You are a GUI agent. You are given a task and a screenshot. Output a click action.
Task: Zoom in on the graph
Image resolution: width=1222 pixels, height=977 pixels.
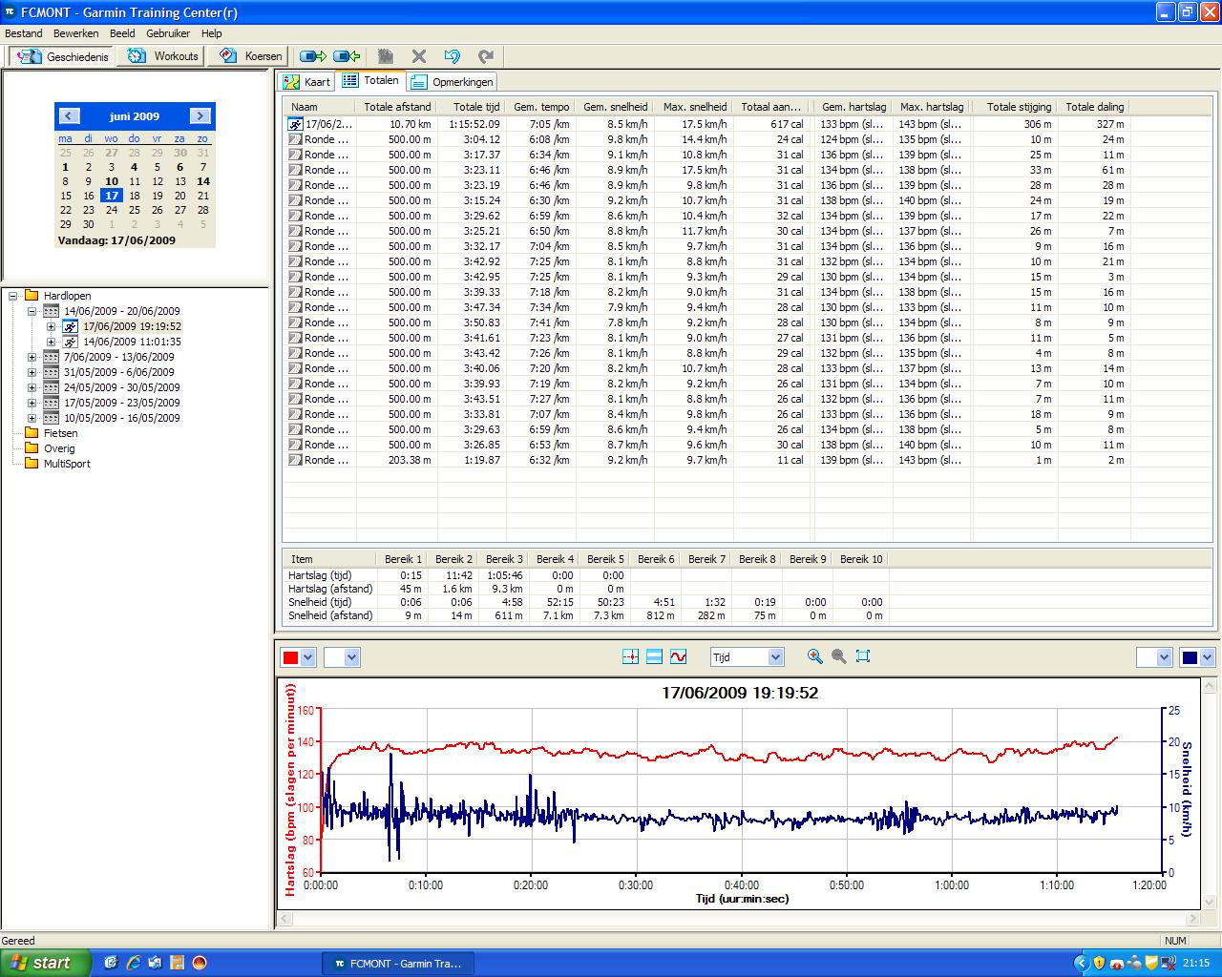point(814,656)
